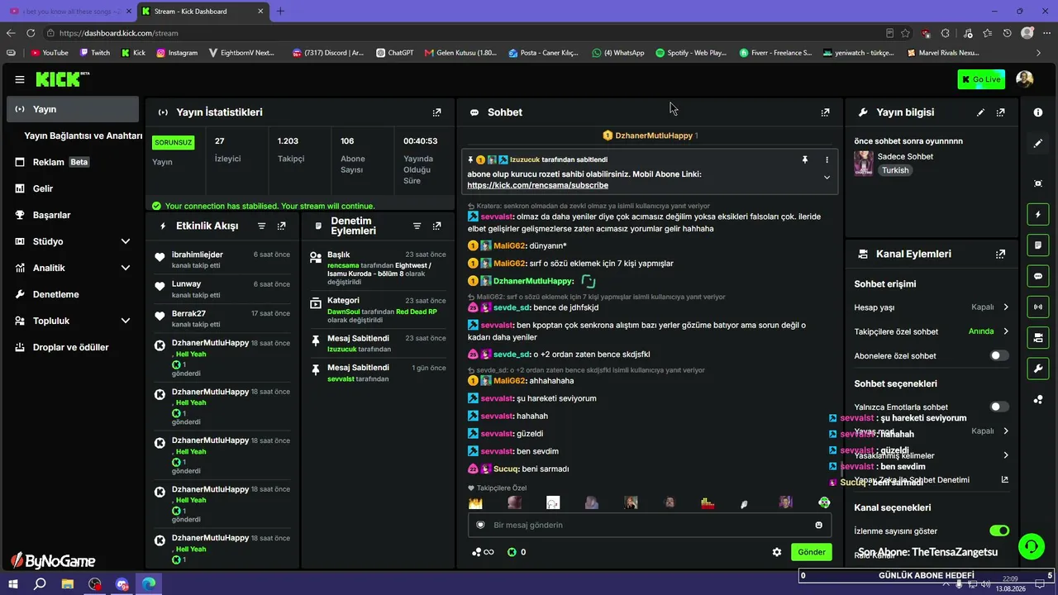The image size is (1058, 595).
Task: Open Windows taskbar search
Action: [x=40, y=583]
